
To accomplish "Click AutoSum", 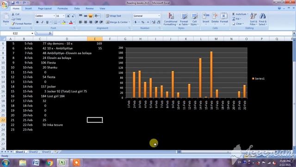I will point(239,14).
